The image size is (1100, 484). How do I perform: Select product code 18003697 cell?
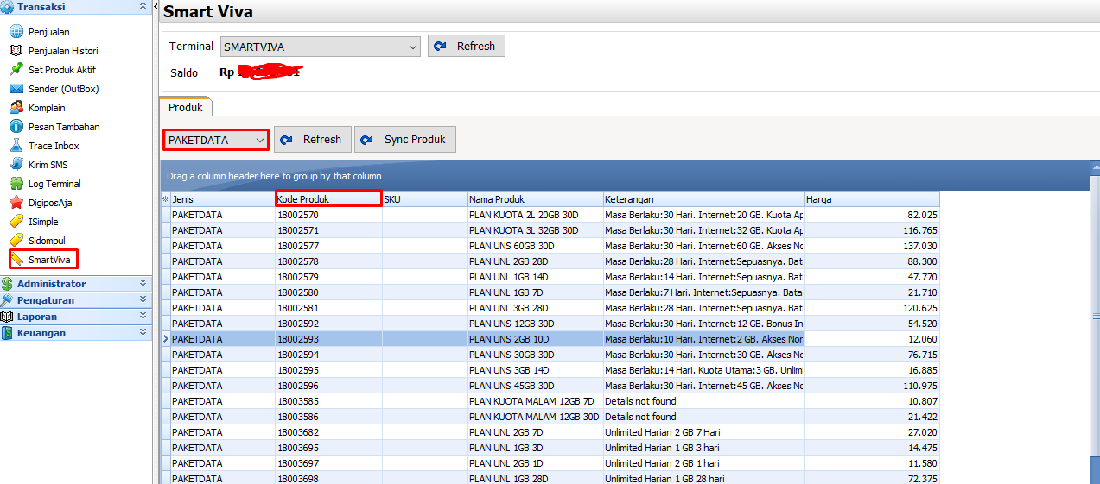[x=328, y=463]
